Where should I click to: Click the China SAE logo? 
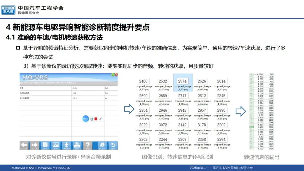tap(8, 10)
